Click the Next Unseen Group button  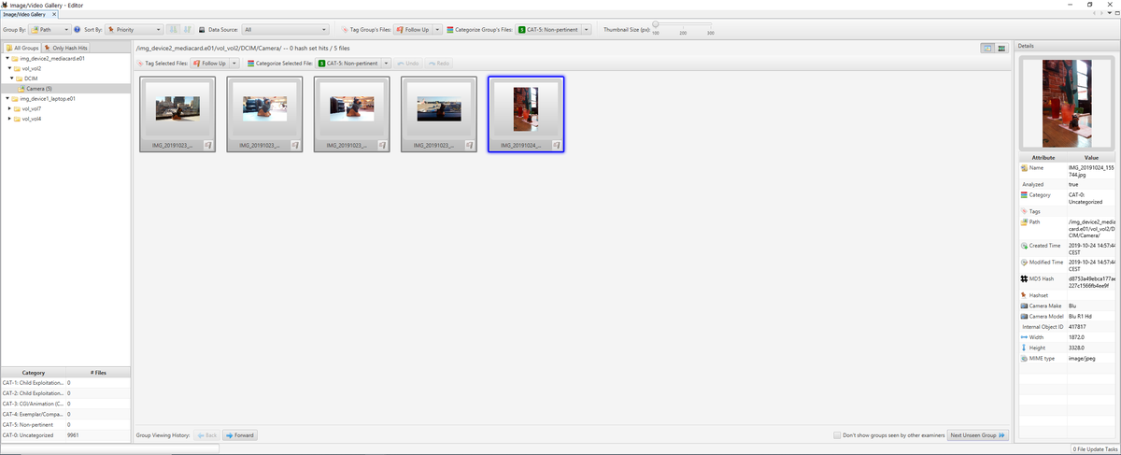978,435
